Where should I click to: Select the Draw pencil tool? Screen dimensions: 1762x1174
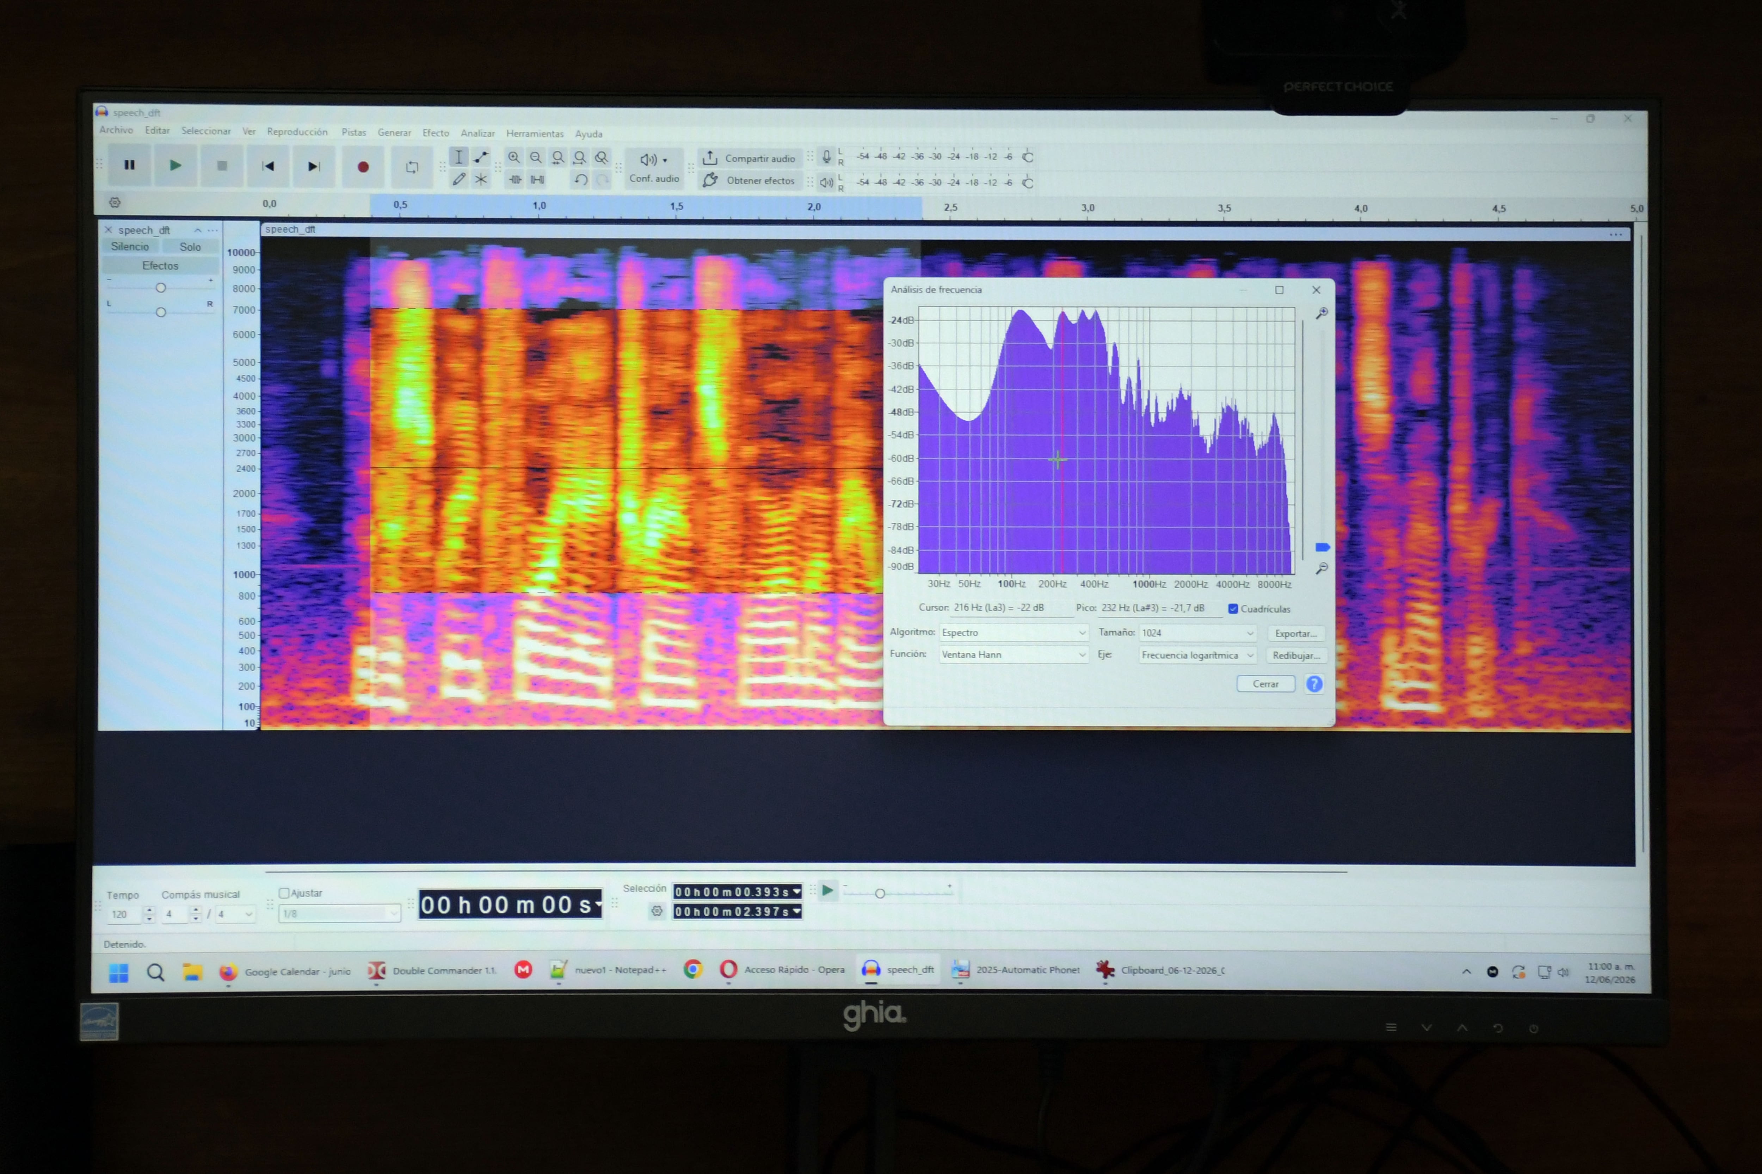coord(458,179)
